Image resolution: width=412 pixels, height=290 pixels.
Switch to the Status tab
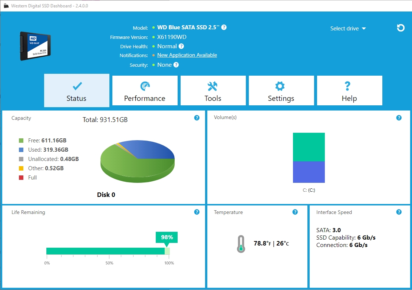[76, 90]
